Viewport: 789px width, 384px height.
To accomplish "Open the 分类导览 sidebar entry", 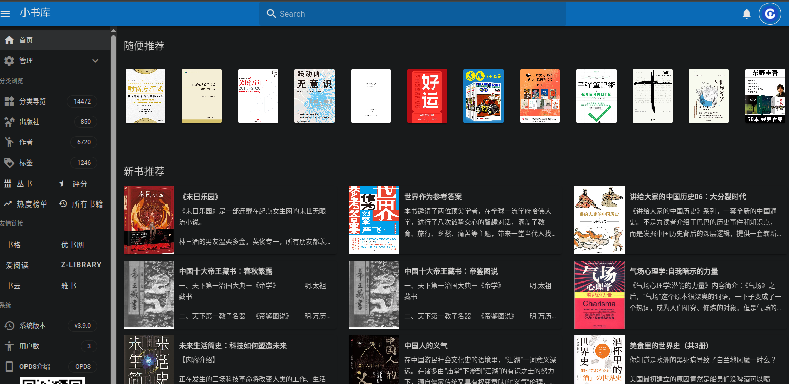I will pos(55,101).
